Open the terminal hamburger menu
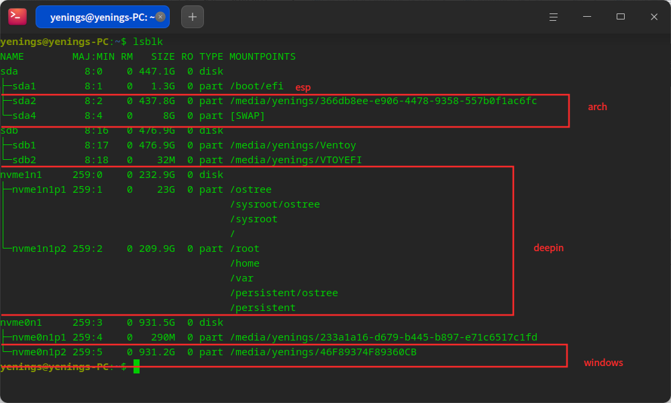Image resolution: width=671 pixels, height=403 pixels. click(554, 17)
